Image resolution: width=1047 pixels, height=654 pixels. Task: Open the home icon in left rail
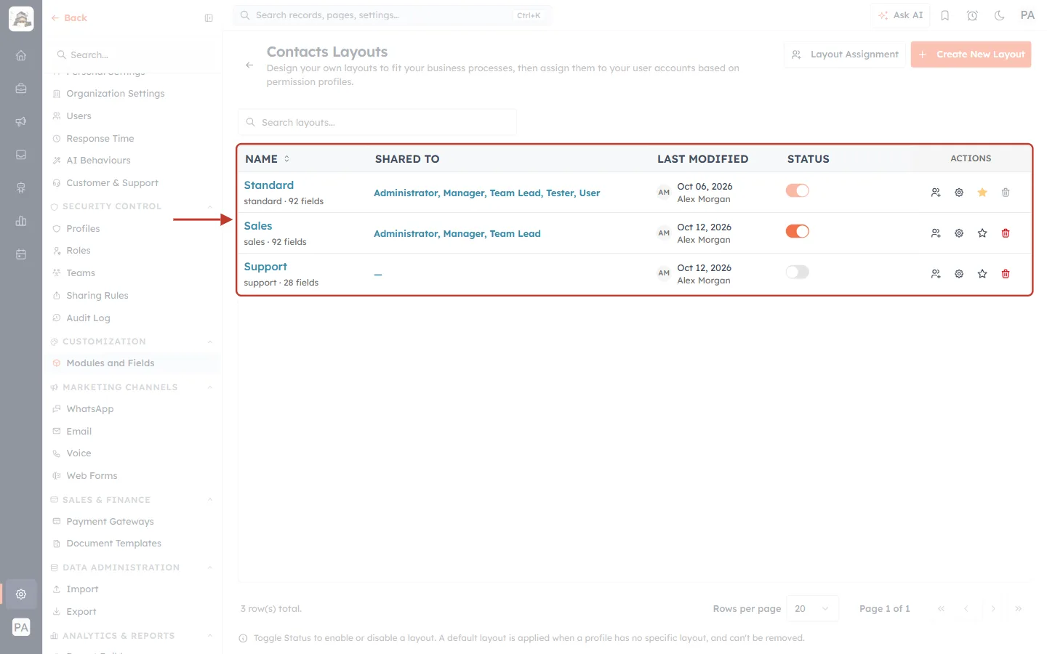click(x=21, y=55)
